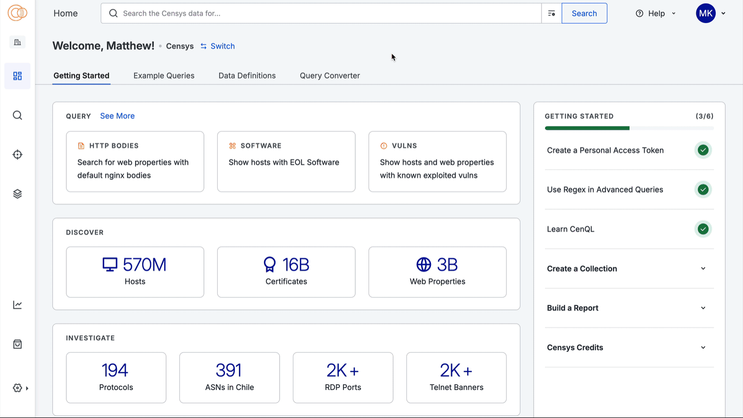Open the Help dropdown menu
The image size is (743, 418).
(x=656, y=13)
